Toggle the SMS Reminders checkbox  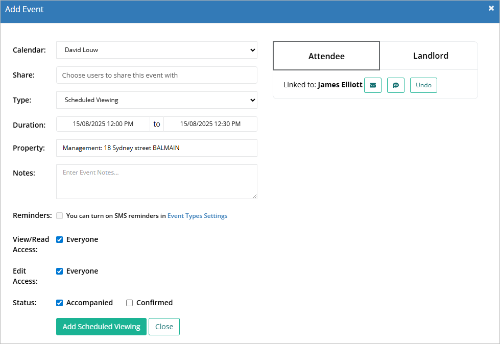pyautogui.click(x=60, y=215)
